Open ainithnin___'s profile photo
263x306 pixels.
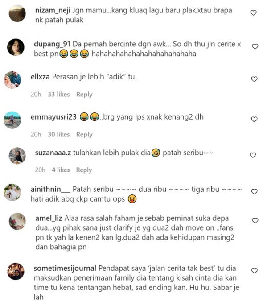(x=12, y=192)
